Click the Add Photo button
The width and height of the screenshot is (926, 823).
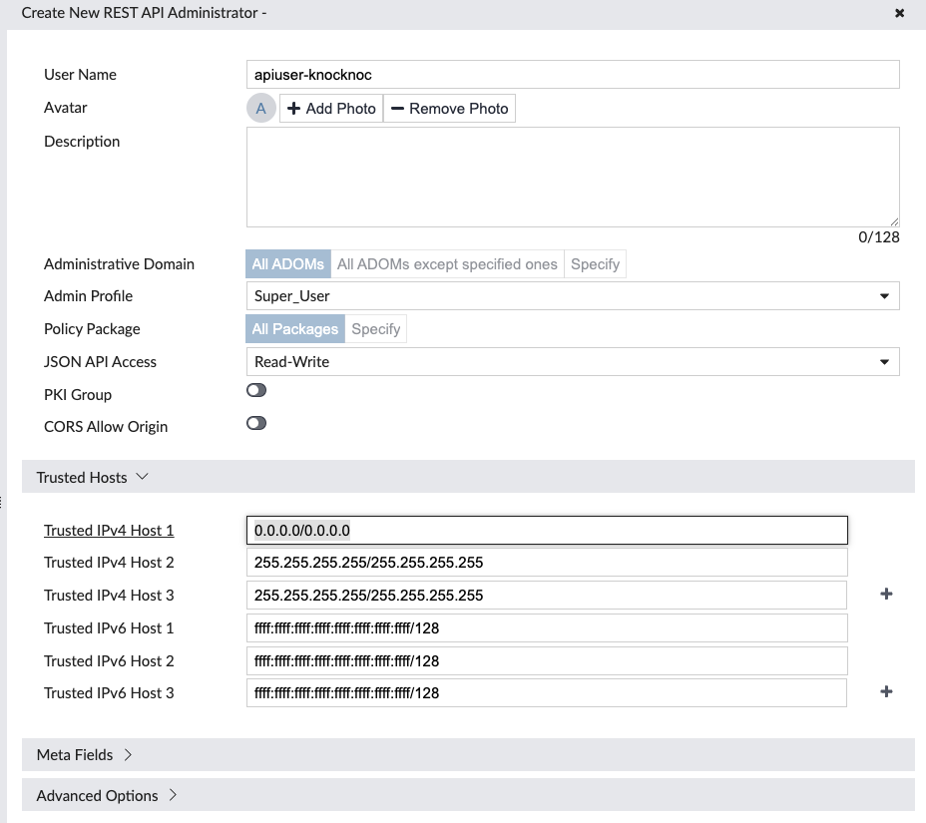(x=331, y=109)
